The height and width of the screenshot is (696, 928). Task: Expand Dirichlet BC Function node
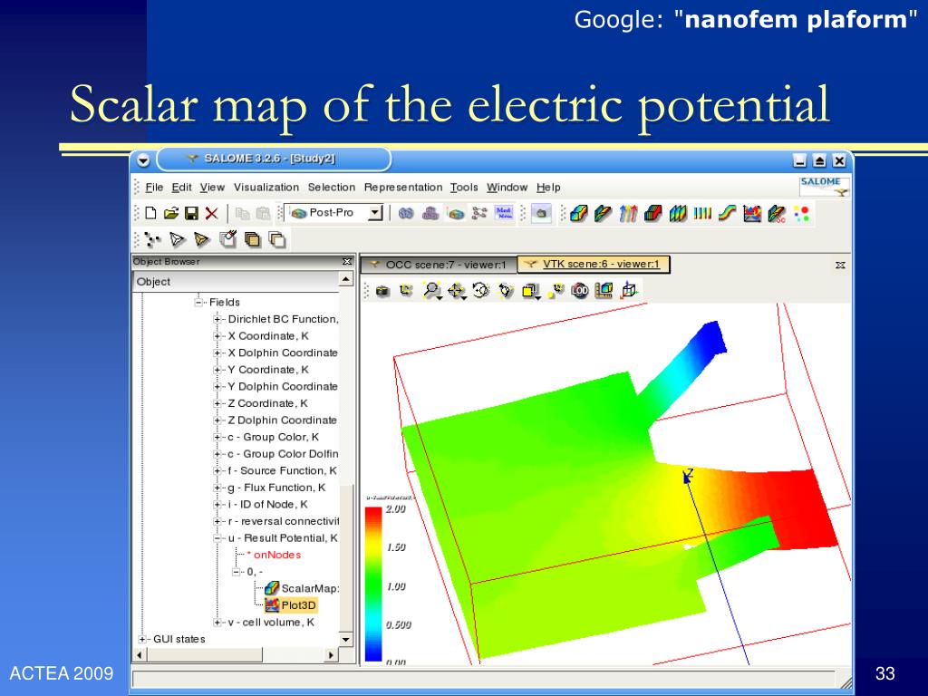click(217, 320)
